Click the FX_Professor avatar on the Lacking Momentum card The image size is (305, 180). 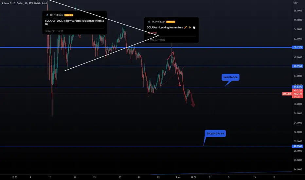pyautogui.click(x=149, y=22)
